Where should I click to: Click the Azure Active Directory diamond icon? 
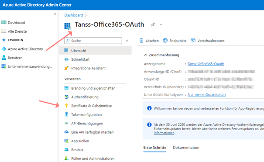tap(3, 49)
